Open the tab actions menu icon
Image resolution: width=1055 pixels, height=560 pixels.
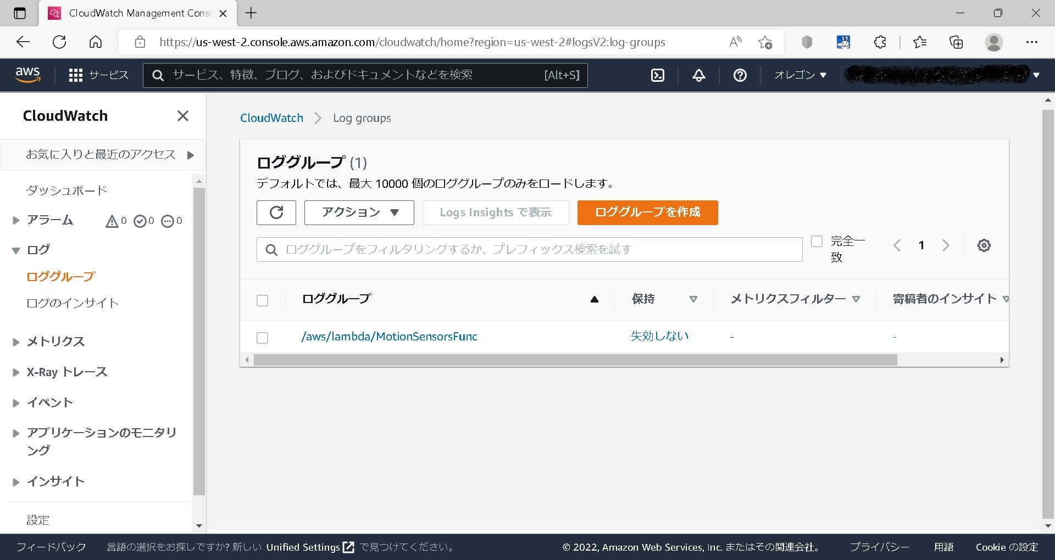19,13
